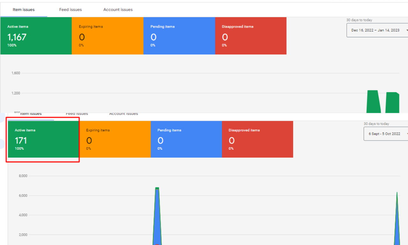Open the bottom Pending items card

pos(186,139)
